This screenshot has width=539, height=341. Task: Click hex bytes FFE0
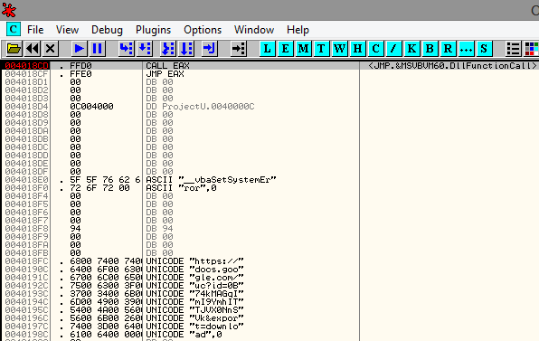click(x=80, y=73)
